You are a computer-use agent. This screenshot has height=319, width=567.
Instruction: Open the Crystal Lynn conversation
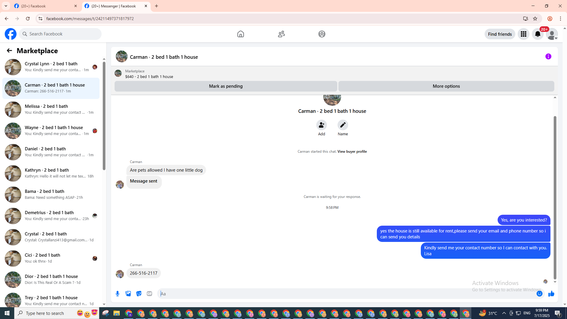click(x=51, y=67)
